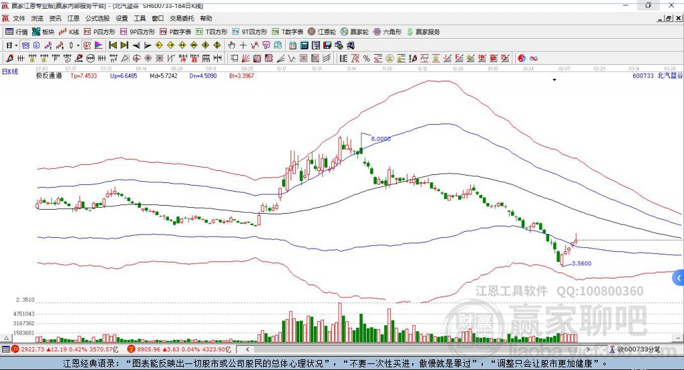The height and width of the screenshot is (370, 684).
Task: Click 收600733分笔 status bar entry
Action: click(635, 349)
